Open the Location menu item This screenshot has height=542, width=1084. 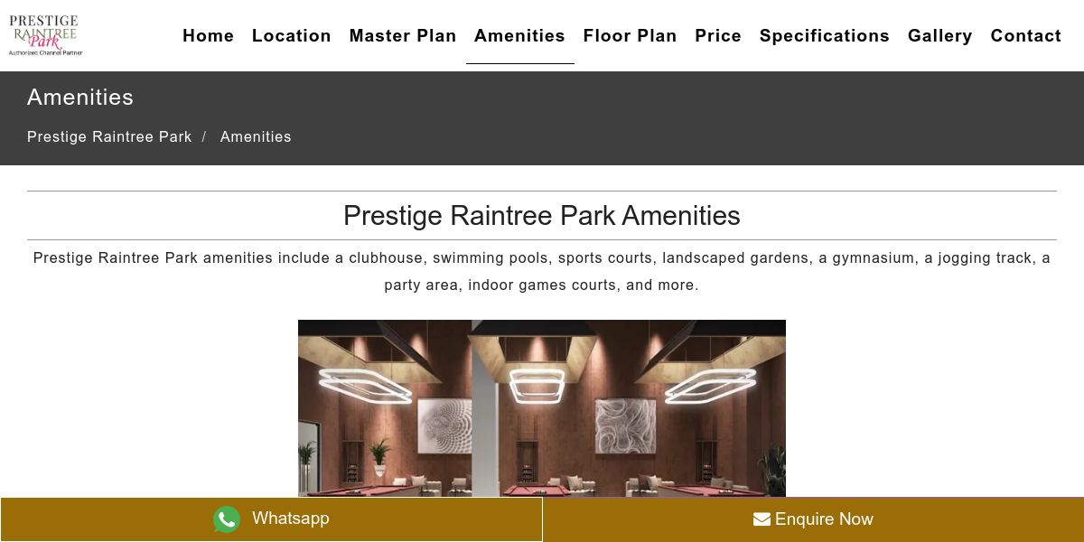point(292,35)
